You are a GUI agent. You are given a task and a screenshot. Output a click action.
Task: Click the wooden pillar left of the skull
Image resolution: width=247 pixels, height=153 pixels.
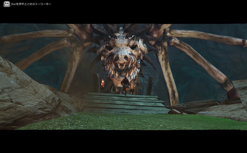[x=96, y=83]
